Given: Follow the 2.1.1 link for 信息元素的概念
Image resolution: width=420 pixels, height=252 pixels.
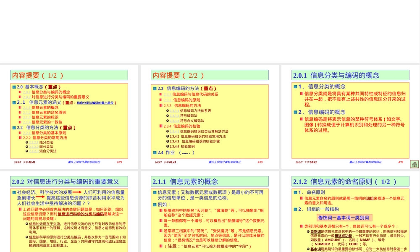Looking at the screenshot, I should tap(27, 108).
